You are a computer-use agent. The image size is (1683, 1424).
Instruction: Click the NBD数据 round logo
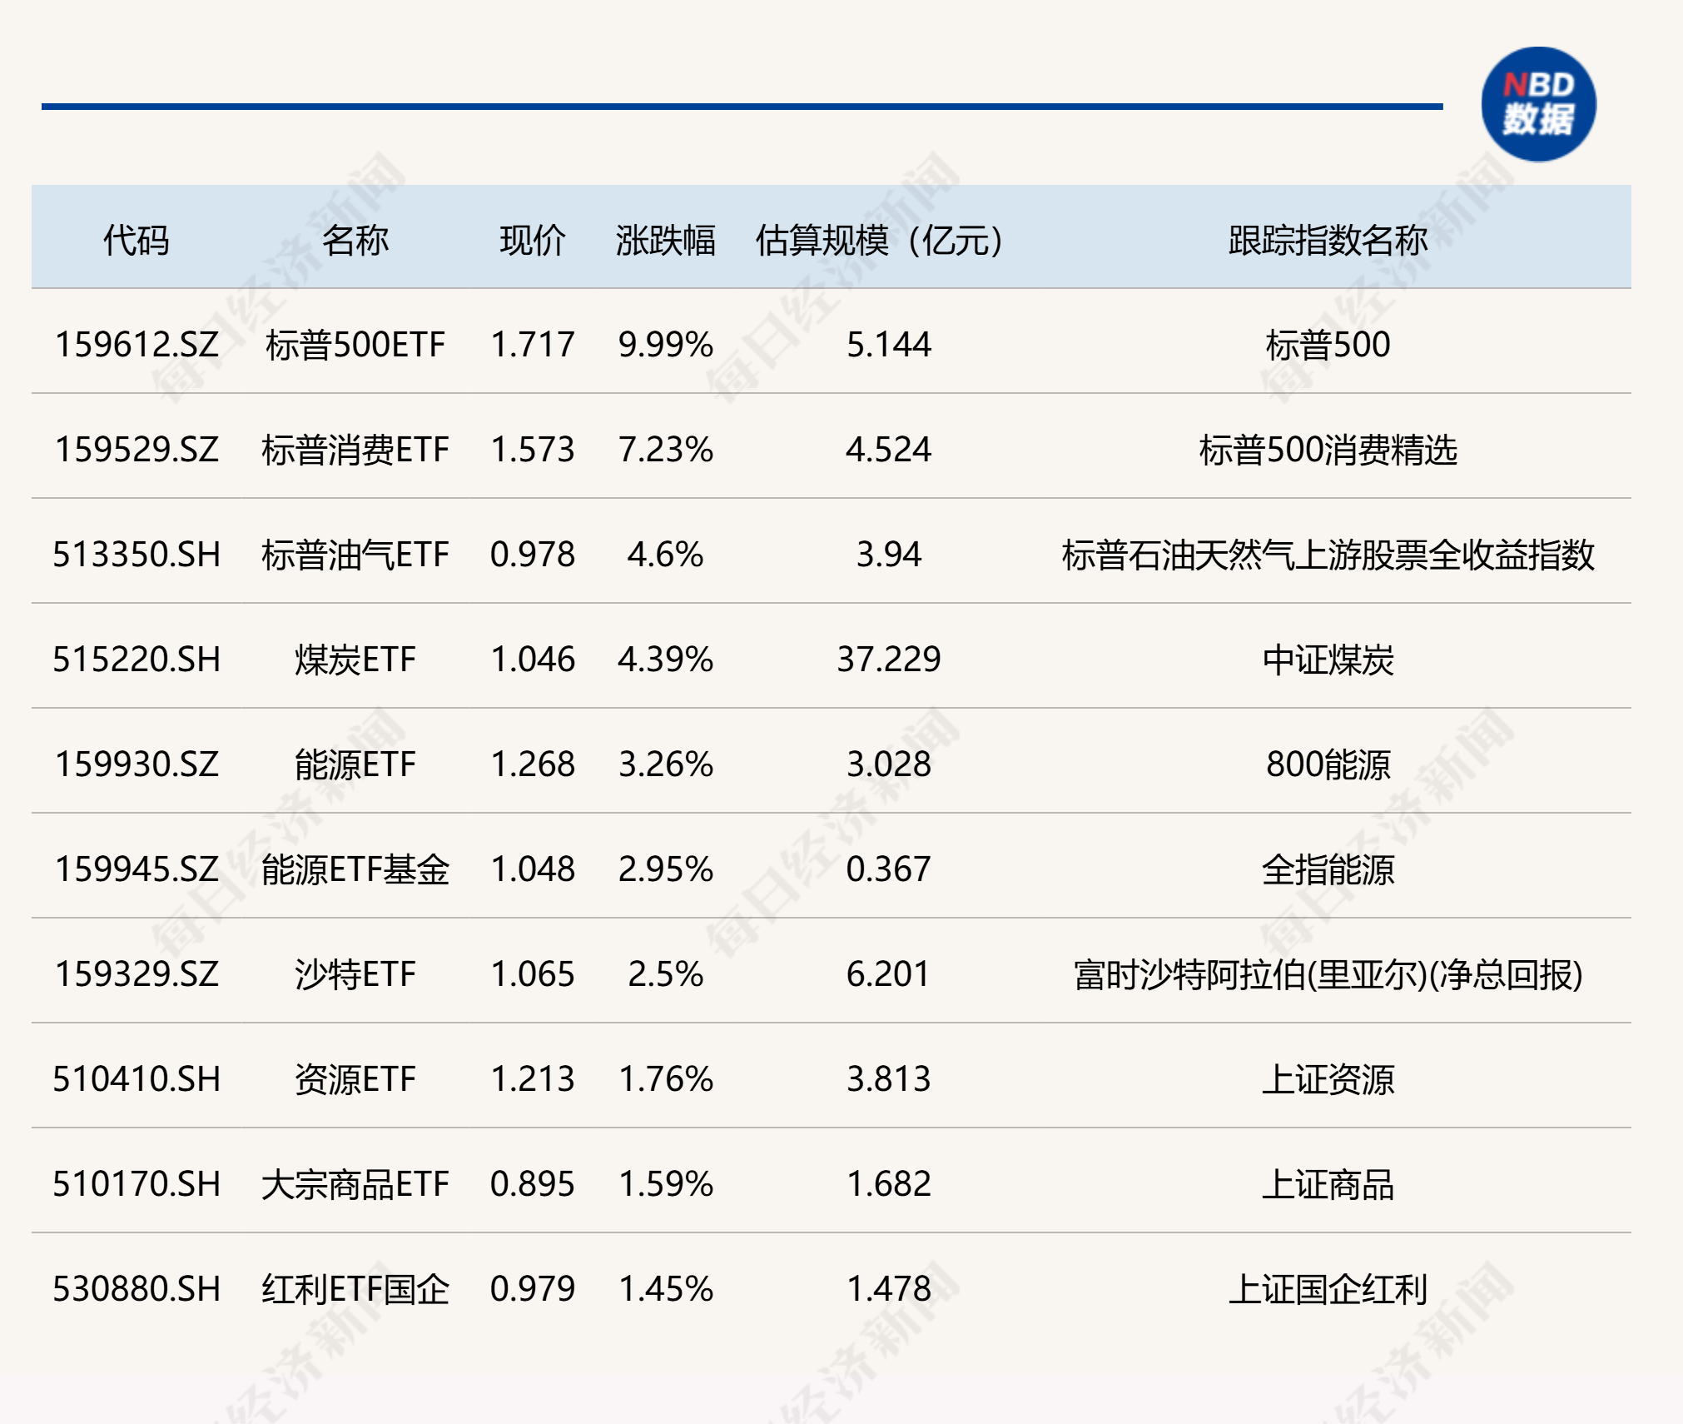(1538, 105)
